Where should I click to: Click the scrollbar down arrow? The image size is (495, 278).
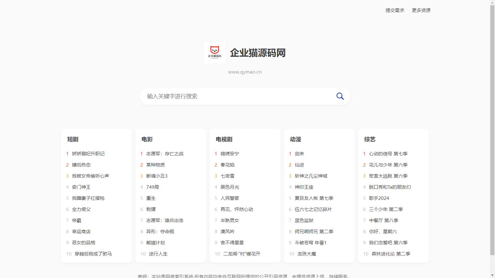pos(492,275)
